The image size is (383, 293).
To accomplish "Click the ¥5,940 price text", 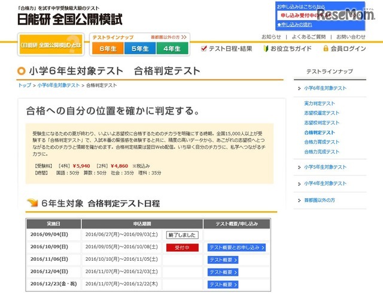I will pos(81,166).
